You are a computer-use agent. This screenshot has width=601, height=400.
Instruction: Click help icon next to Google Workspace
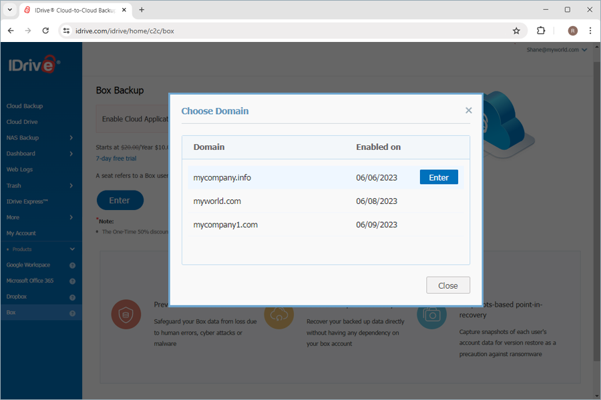(72, 265)
